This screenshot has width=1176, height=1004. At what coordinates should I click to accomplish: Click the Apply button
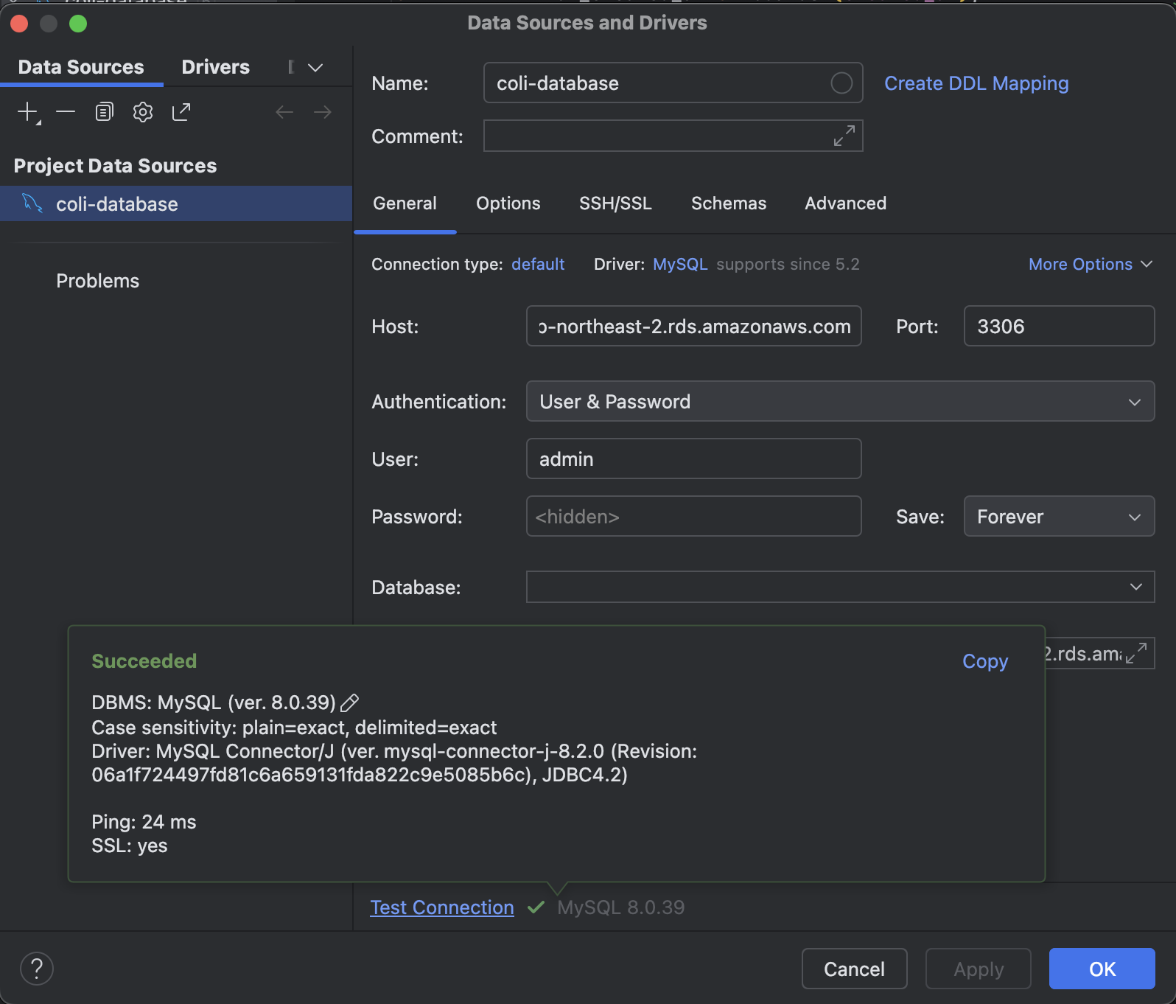coord(978,969)
